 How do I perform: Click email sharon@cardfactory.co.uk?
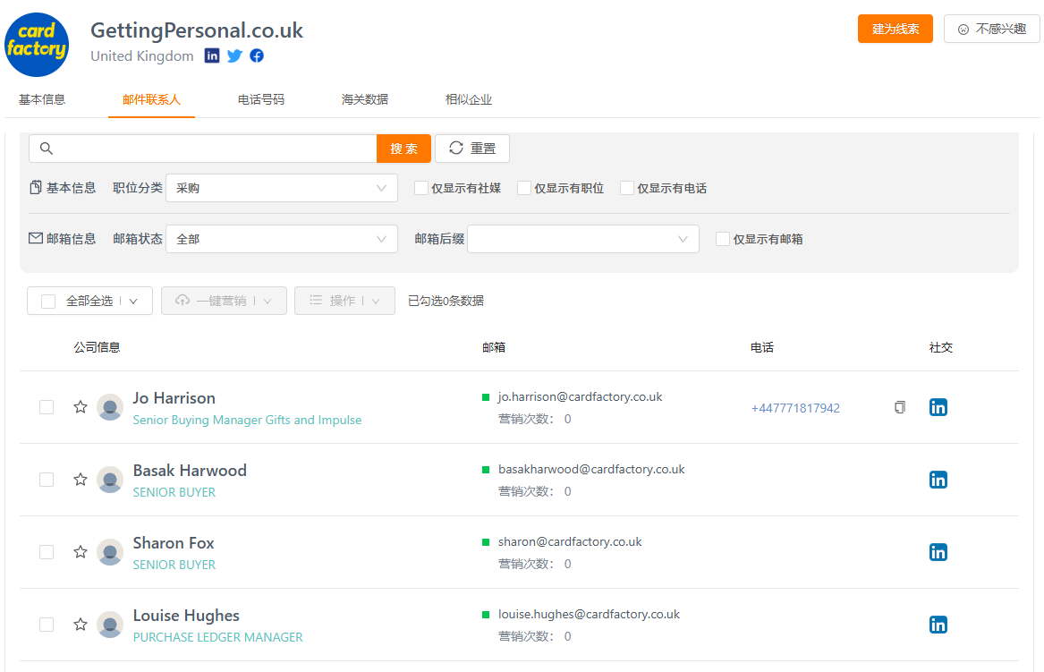pos(570,542)
